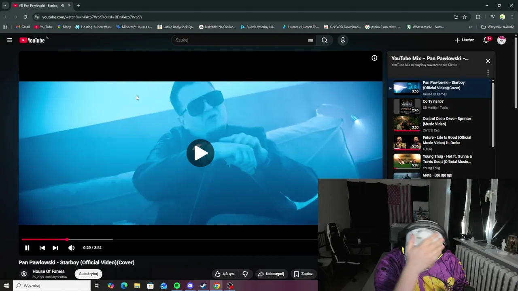Open the Chrome three-dot menu
Screen dimensions: 518x291
point(512,17)
